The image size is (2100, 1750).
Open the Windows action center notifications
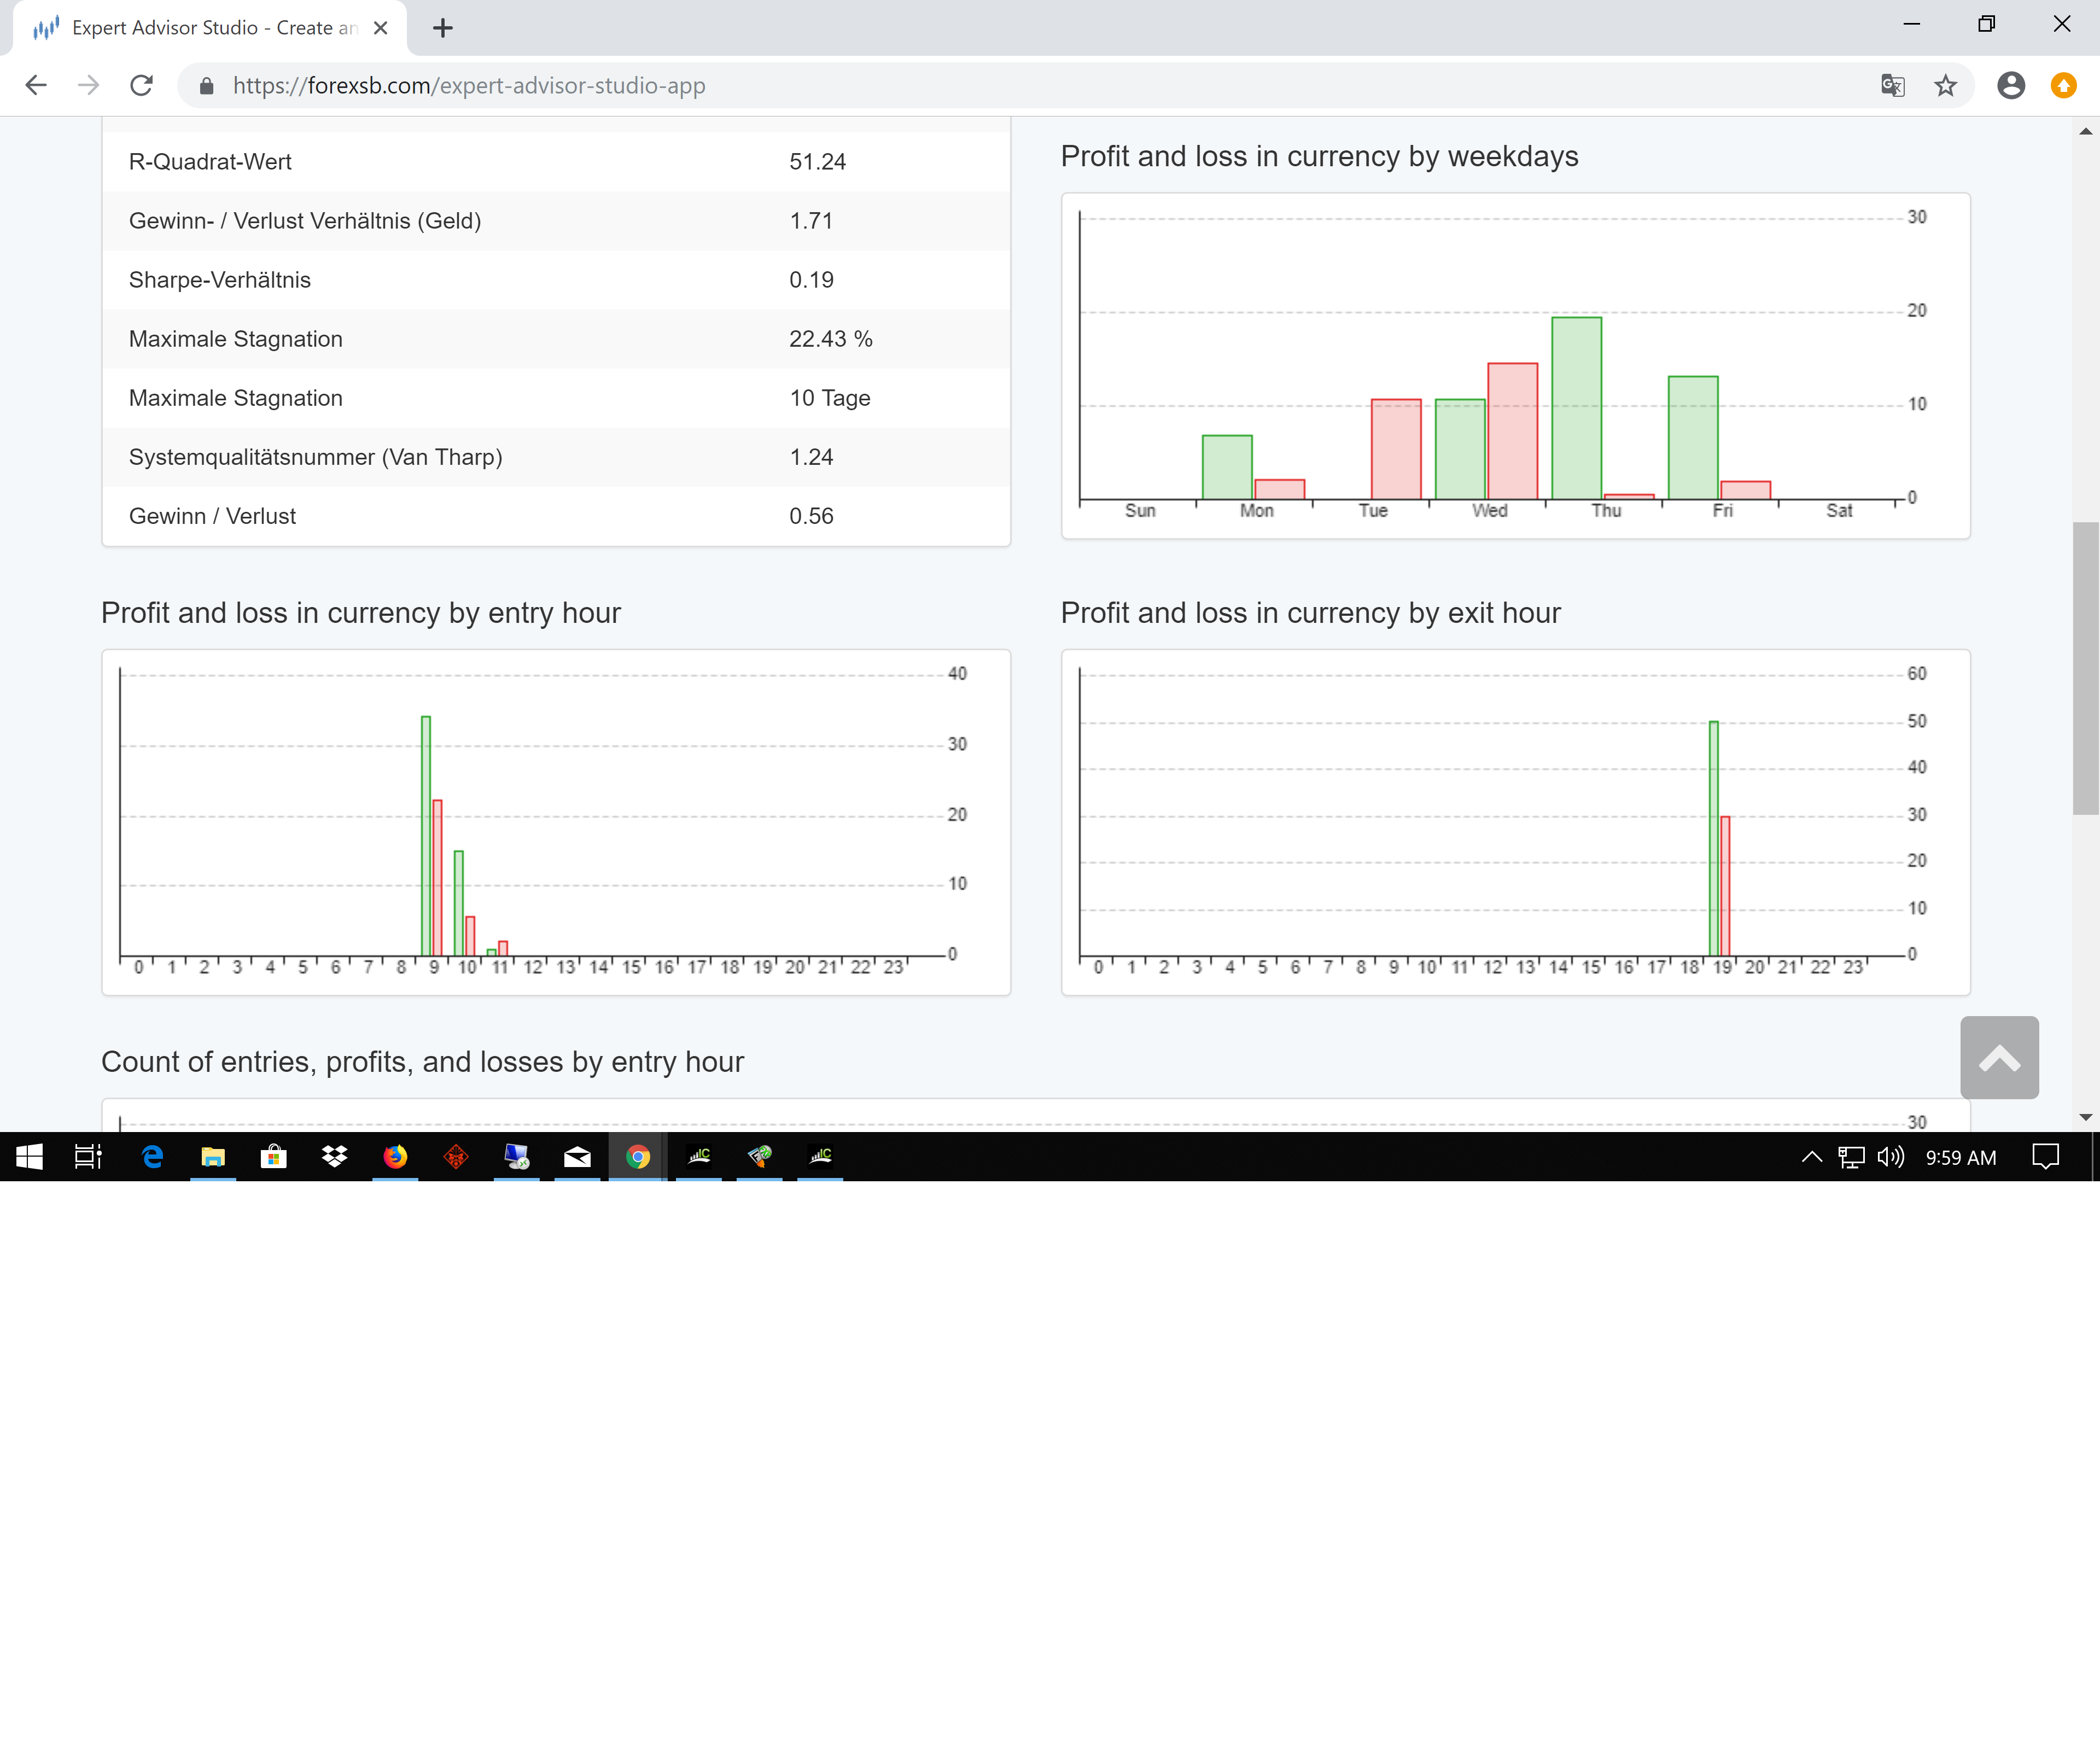2046,1157
